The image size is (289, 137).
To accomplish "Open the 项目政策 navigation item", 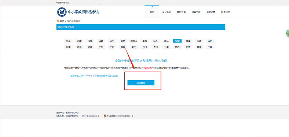I will click(181, 12).
